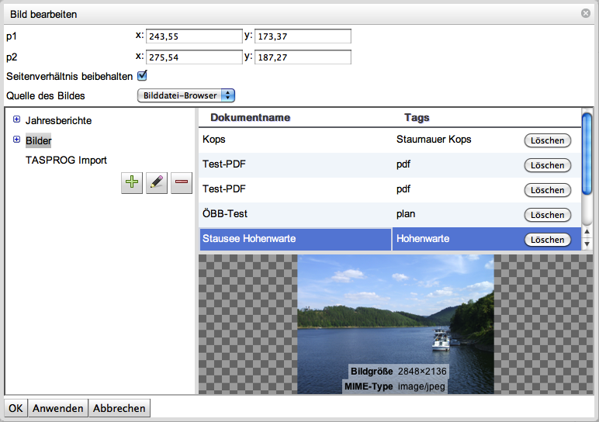Close the Bild bearbeiten dialog
This screenshot has height=422, width=599.
tap(586, 13)
